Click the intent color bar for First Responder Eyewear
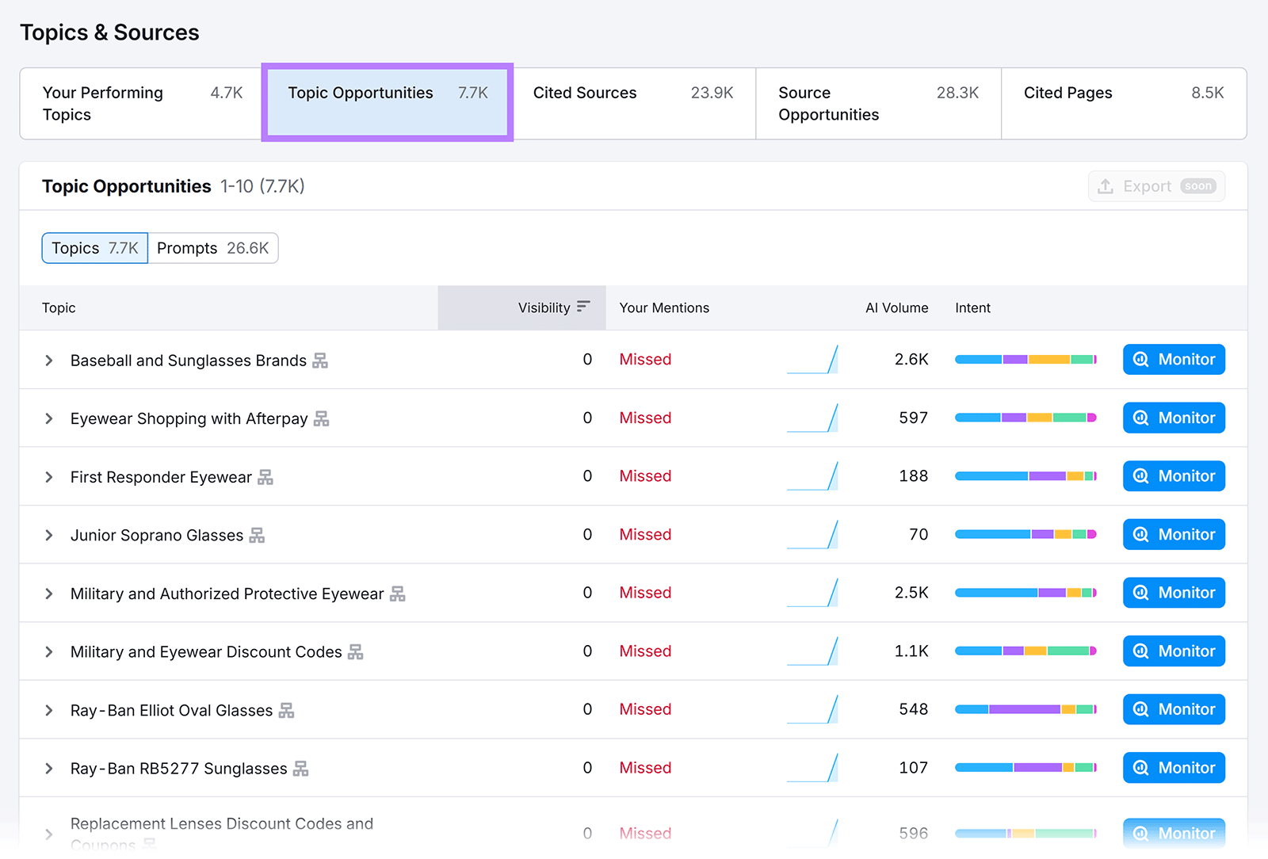Screen dimensions: 1268x859 tap(1025, 475)
